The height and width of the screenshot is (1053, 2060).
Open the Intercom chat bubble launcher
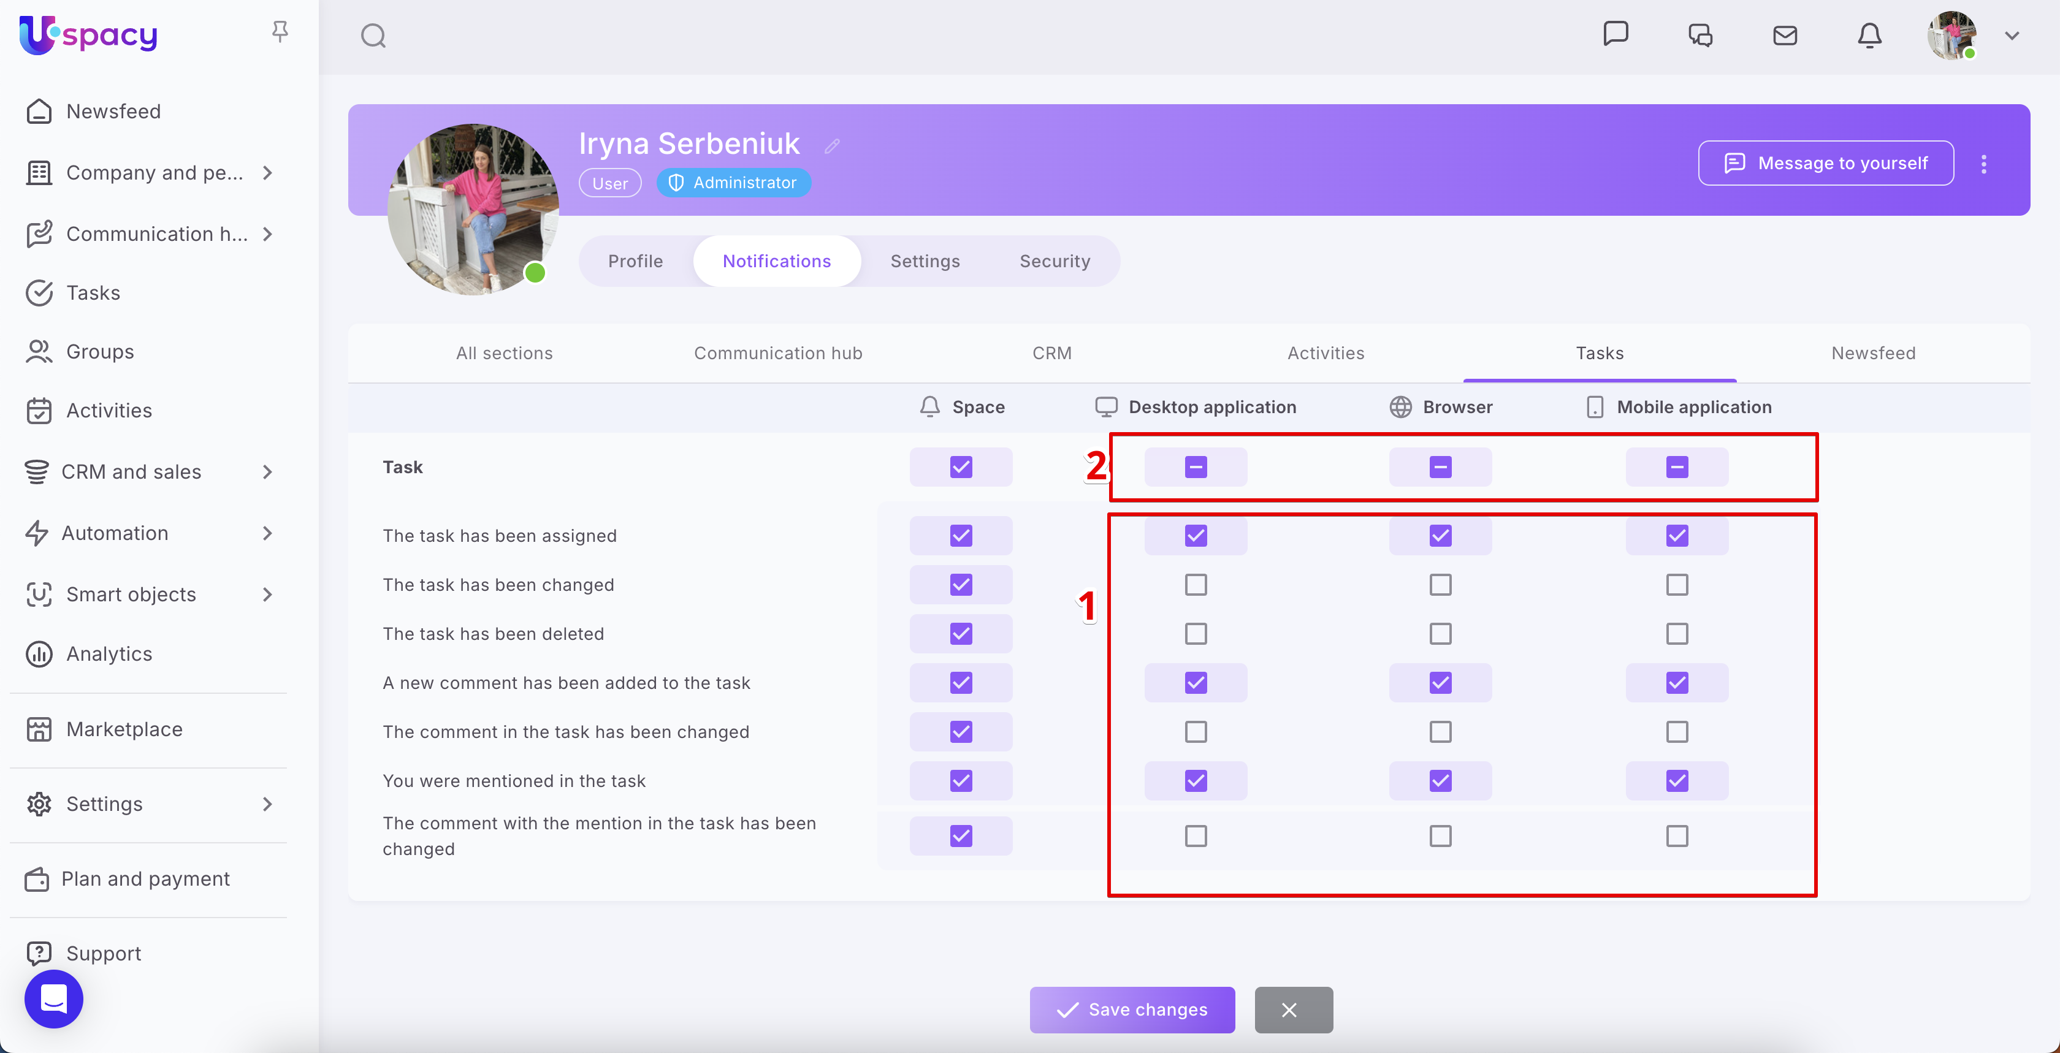pos(53,998)
